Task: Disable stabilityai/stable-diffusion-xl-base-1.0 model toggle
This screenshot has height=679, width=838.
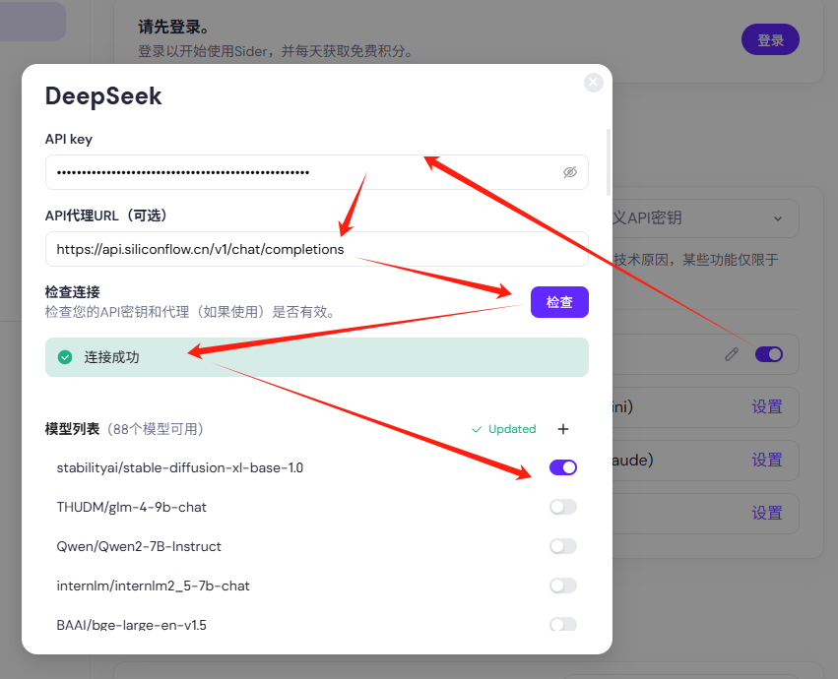Action: click(x=563, y=467)
